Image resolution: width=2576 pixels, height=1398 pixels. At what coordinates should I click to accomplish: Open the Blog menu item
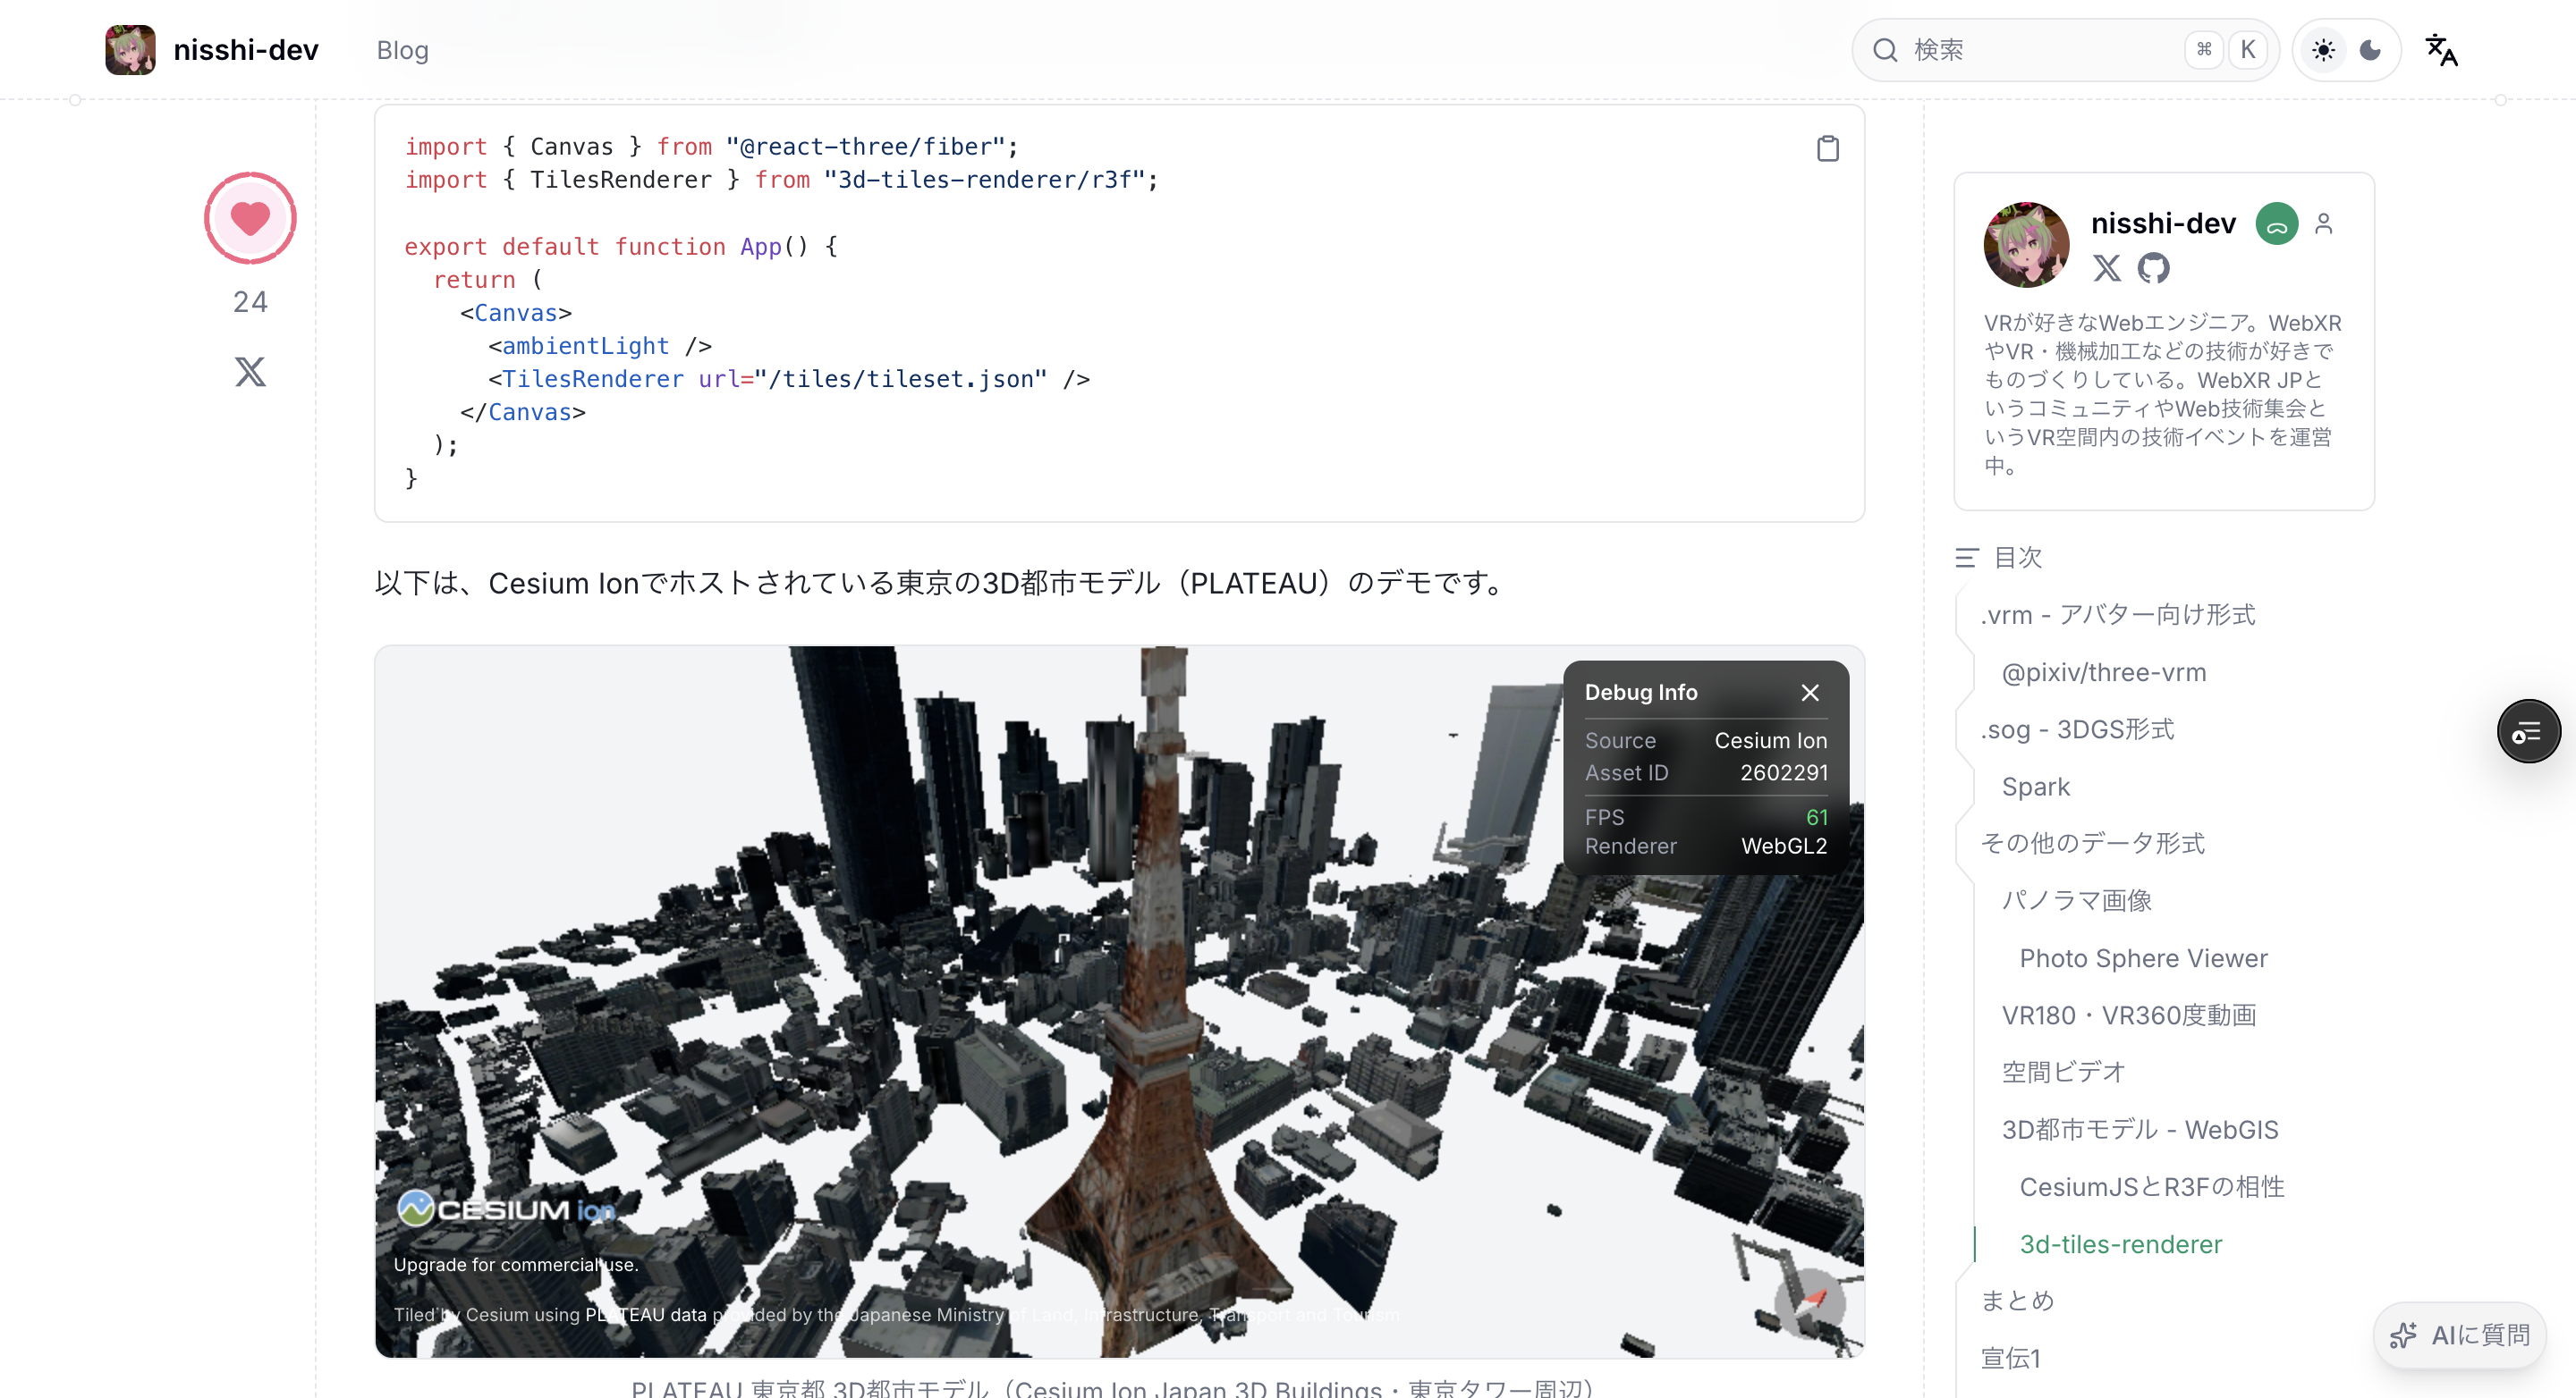tap(402, 50)
